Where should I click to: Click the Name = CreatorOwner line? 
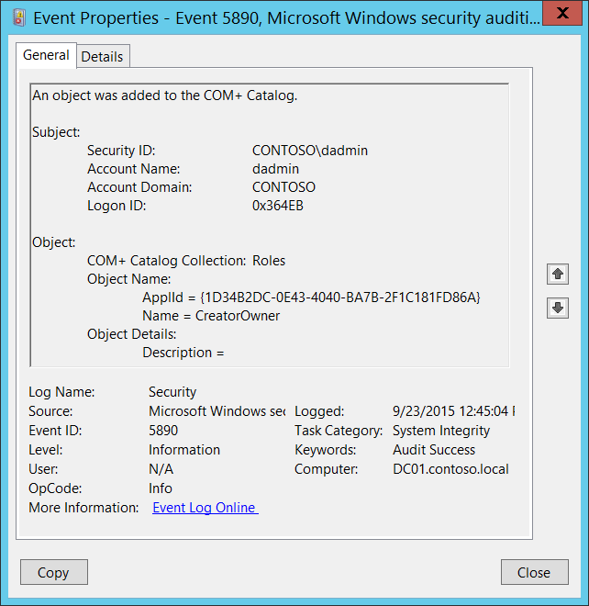pos(211,316)
